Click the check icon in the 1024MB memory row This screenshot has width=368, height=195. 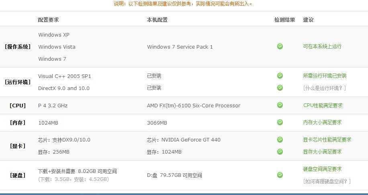click(x=280, y=122)
